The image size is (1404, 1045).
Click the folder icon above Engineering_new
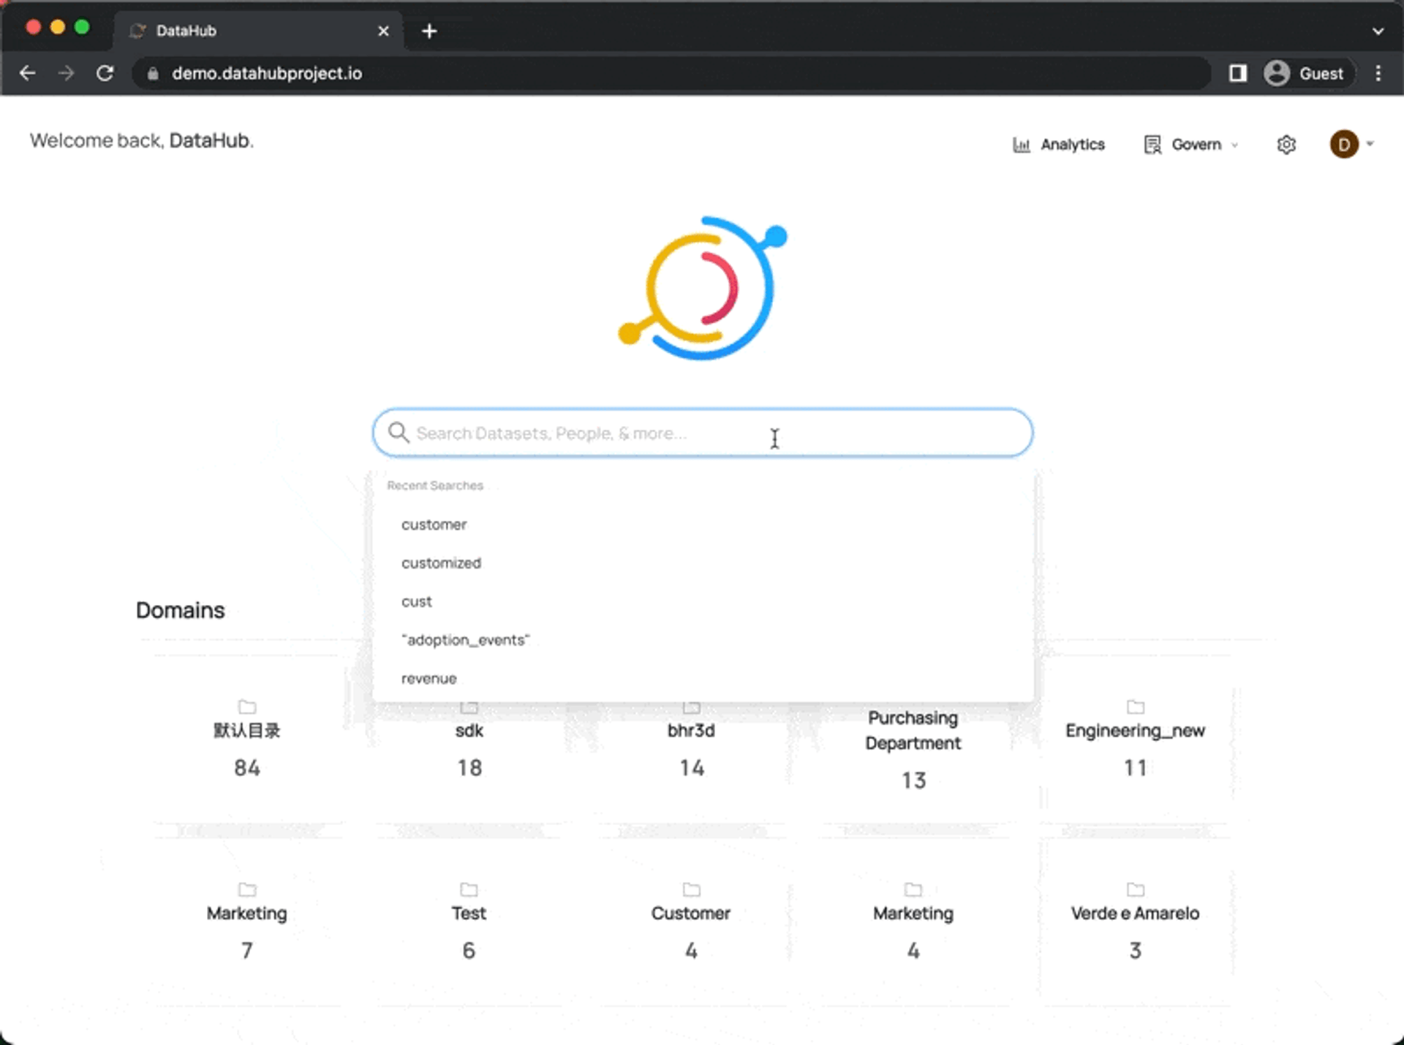click(1135, 707)
